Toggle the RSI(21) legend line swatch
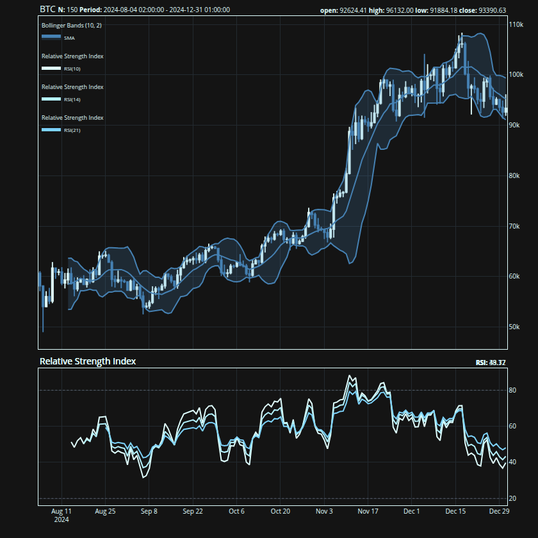This screenshot has width=538, height=538. click(x=51, y=130)
